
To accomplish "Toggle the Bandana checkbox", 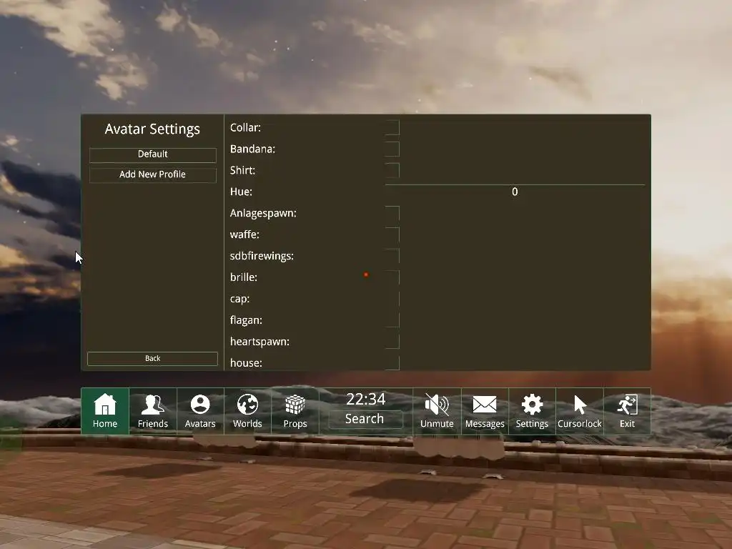I will [x=392, y=149].
